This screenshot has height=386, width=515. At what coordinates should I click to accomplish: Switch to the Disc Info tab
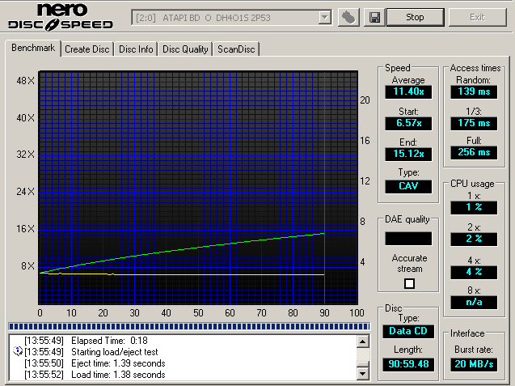tap(136, 49)
